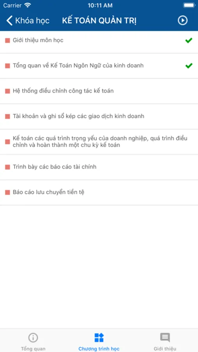Image resolution: width=198 pixels, height=352 pixels.
Task: Open lesson Giới thiệu môn học
Action: (99, 41)
